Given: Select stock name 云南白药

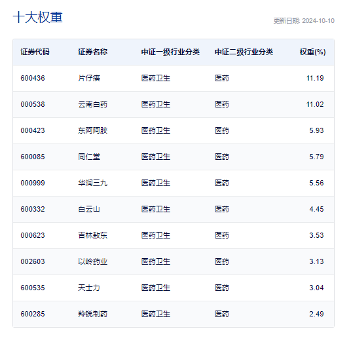Looking at the screenshot, I should (x=93, y=104).
